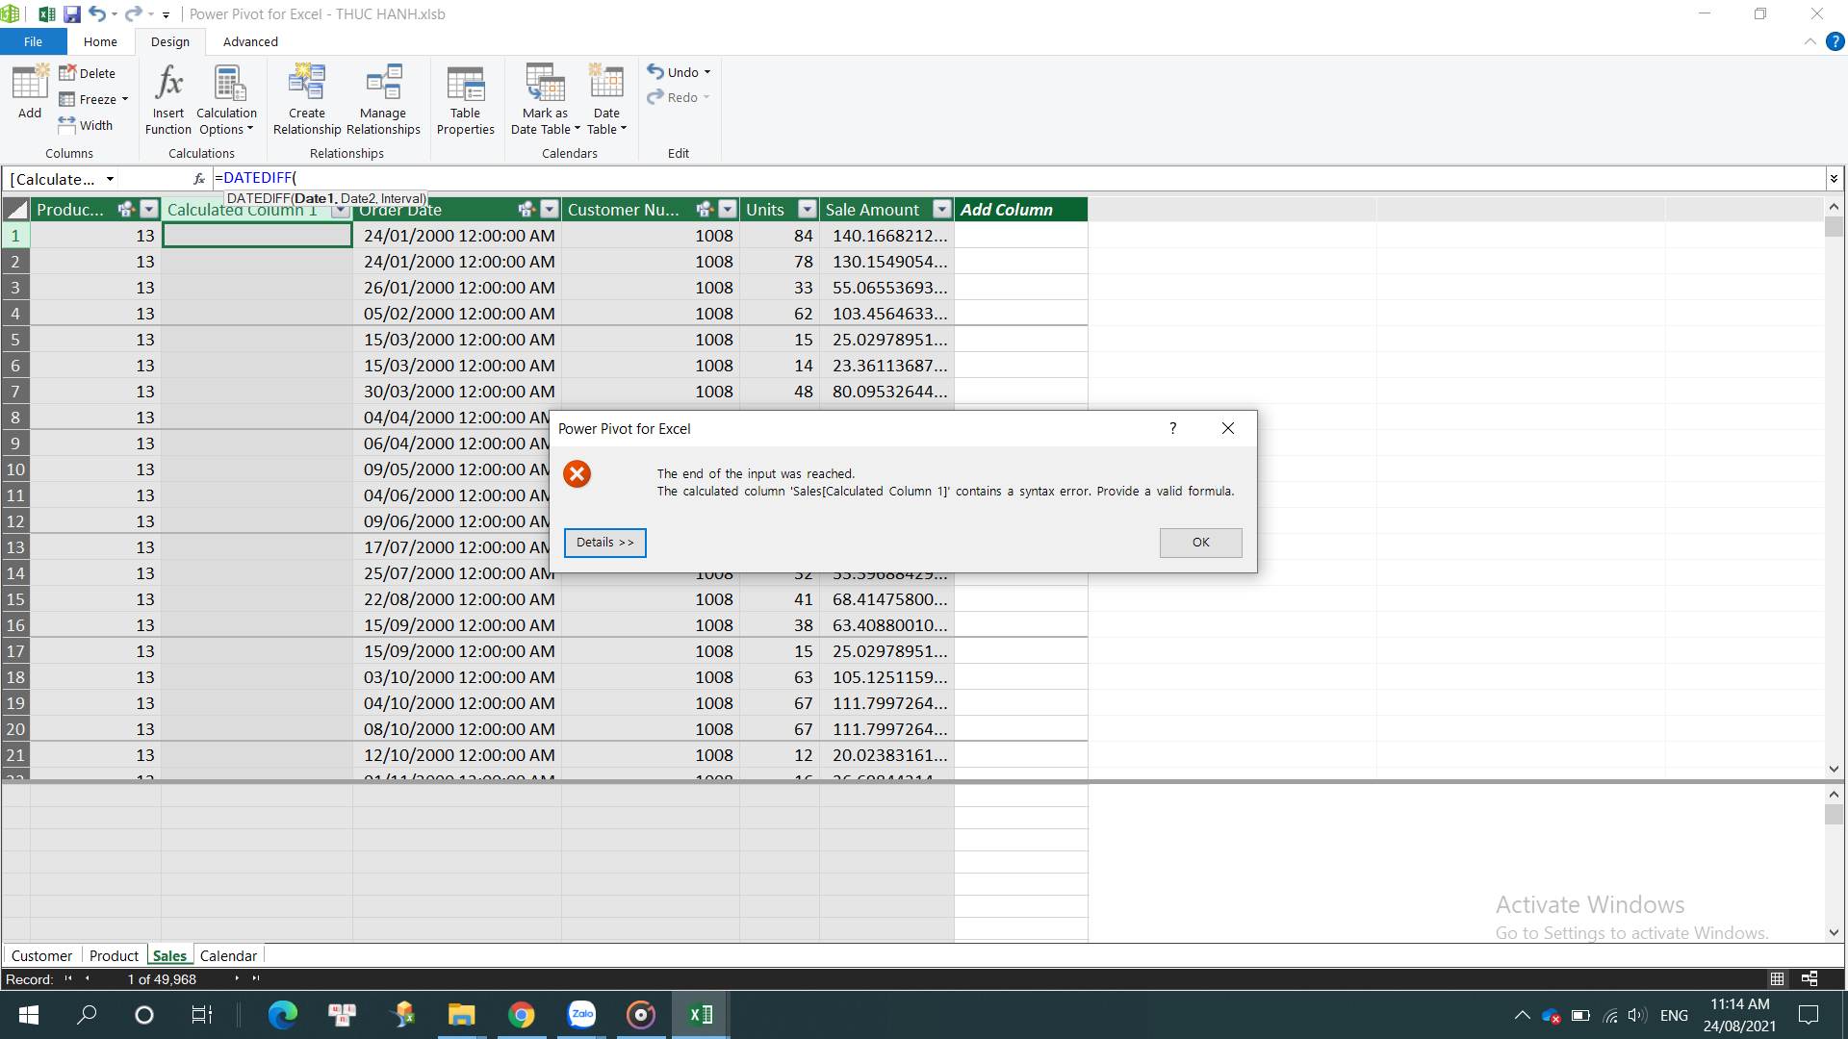Open Microsoft Edge from taskbar
1848x1039 pixels.
pyautogui.click(x=283, y=1015)
